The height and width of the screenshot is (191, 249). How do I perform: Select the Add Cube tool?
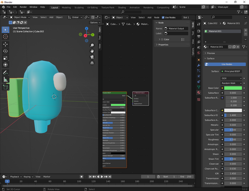tap(6, 87)
